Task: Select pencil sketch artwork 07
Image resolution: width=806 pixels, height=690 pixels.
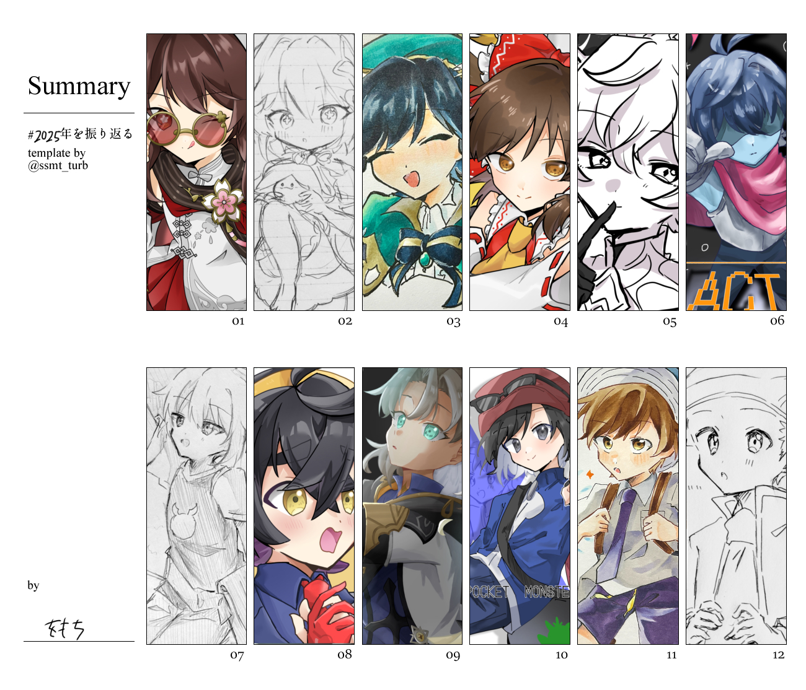Action: (x=197, y=506)
